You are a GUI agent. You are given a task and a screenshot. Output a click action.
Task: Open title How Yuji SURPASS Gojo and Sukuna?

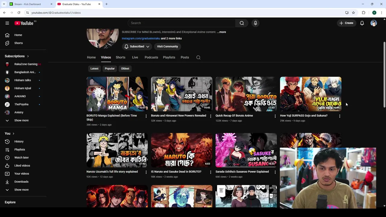pyautogui.click(x=304, y=116)
